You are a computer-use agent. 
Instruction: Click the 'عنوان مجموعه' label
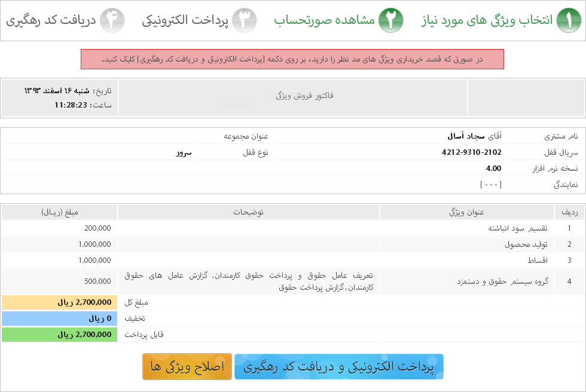coord(246,136)
